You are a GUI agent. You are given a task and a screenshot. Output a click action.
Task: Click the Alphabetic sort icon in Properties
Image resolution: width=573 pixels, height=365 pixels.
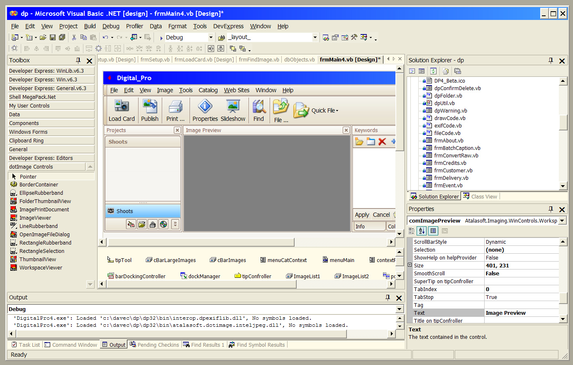coord(422,231)
